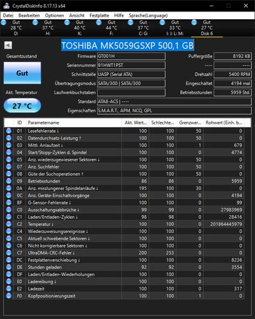Click the Betriebsstunden value 5959 Std.

click(x=233, y=93)
